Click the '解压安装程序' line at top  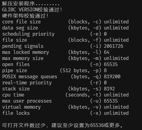point(31,4)
